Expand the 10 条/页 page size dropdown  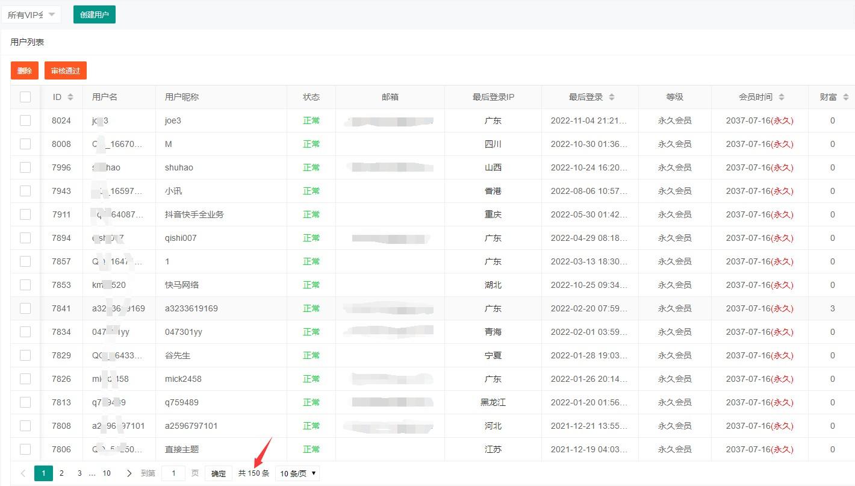coord(297,473)
